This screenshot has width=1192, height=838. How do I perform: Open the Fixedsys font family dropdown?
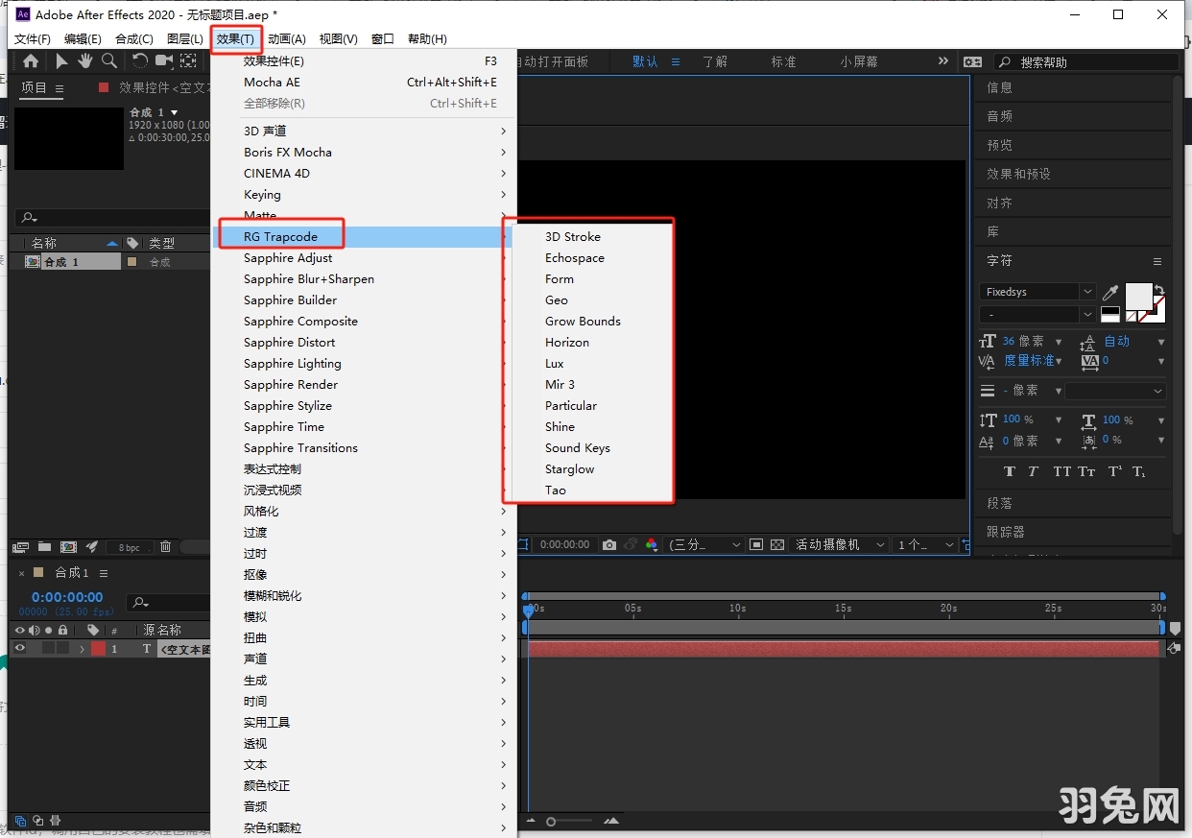coord(1088,292)
